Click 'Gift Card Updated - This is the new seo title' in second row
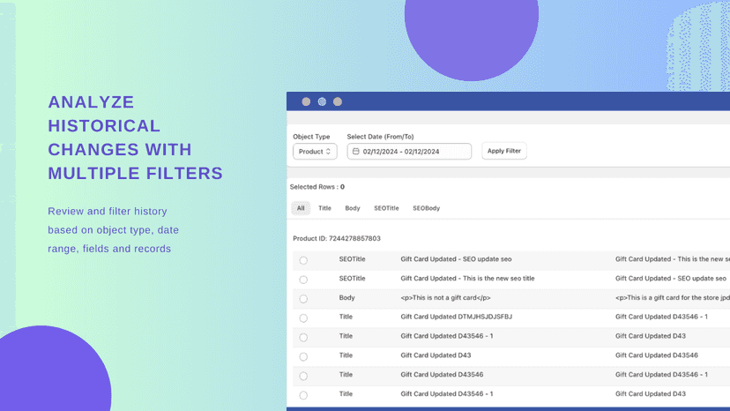 pyautogui.click(x=467, y=278)
